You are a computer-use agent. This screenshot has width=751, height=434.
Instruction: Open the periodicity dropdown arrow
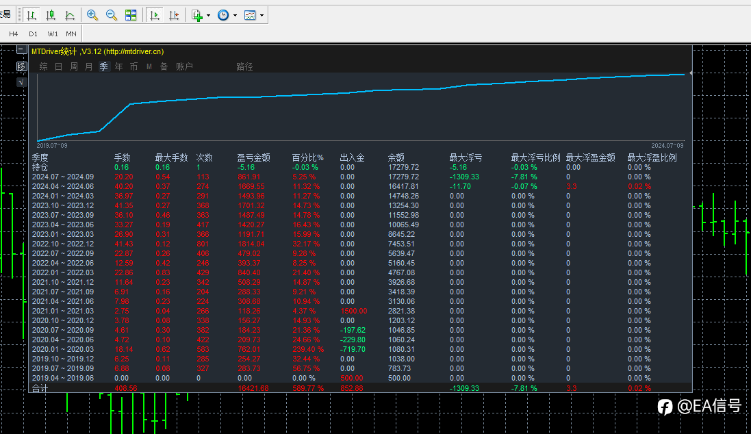(x=236, y=15)
